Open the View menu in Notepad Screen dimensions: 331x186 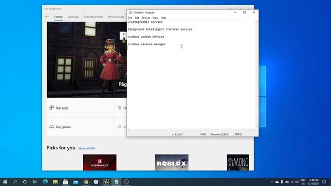[x=155, y=18]
